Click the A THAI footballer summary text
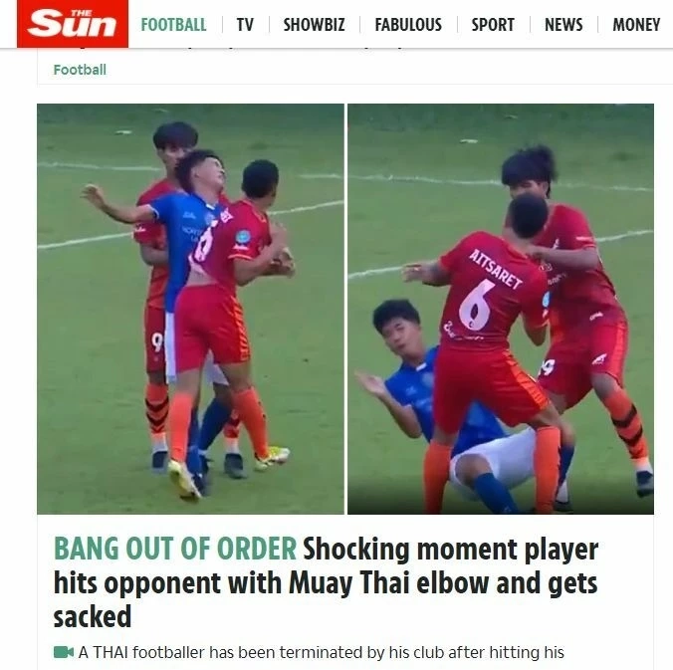The image size is (673, 670). (321, 652)
